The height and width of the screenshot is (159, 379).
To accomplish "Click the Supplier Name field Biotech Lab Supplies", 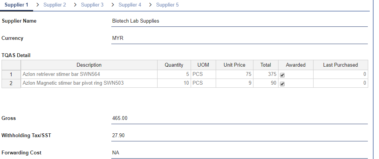I will (240, 21).
